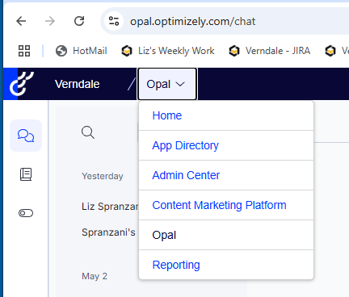The image size is (349, 297).
Task: Choose Content Marketing Platform menu item
Action: (226, 205)
